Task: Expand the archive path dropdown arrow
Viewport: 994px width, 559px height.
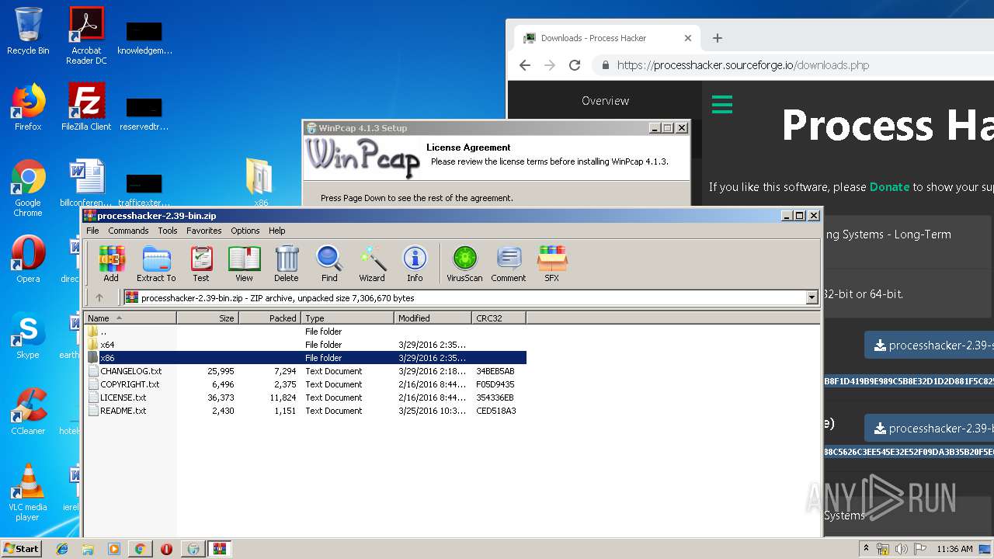Action: click(812, 297)
